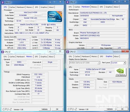Click the Code Name field showing Arrandale

click(x=23, y=15)
